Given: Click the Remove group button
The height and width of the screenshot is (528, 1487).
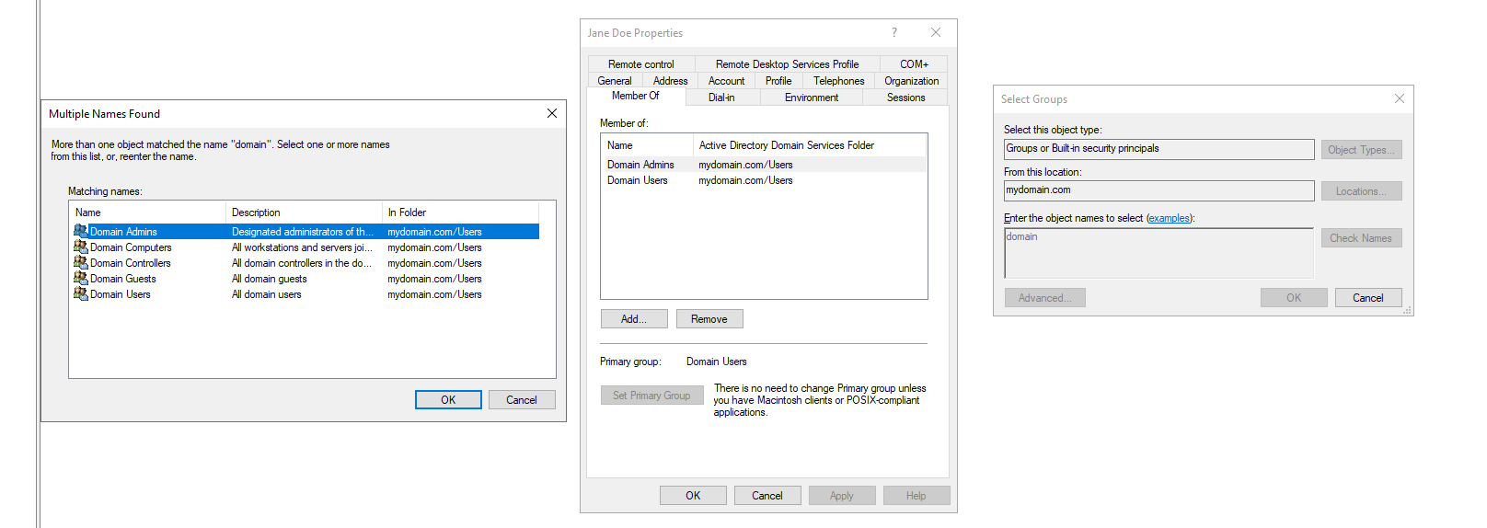Looking at the screenshot, I should tap(709, 319).
